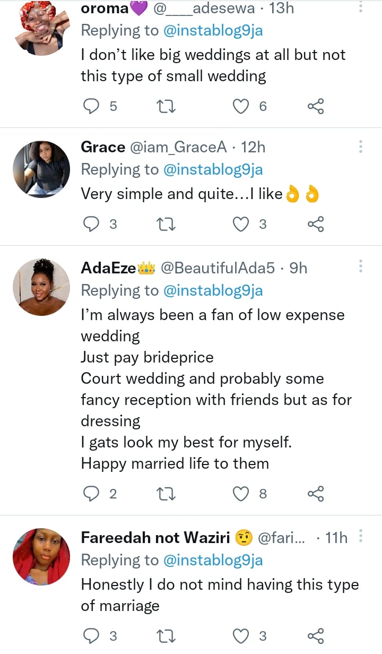Share AdaEze's tweet

point(316,494)
